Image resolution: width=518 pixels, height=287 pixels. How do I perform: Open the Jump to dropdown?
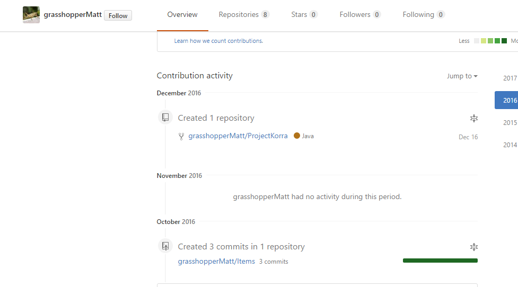coord(462,76)
